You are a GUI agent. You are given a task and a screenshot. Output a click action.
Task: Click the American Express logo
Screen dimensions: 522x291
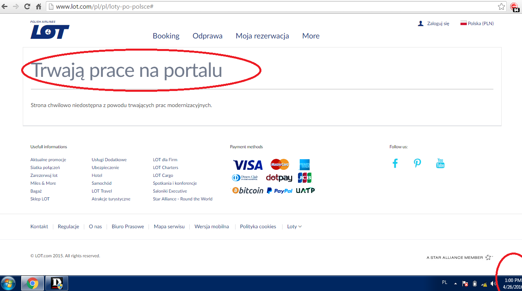tap(304, 165)
